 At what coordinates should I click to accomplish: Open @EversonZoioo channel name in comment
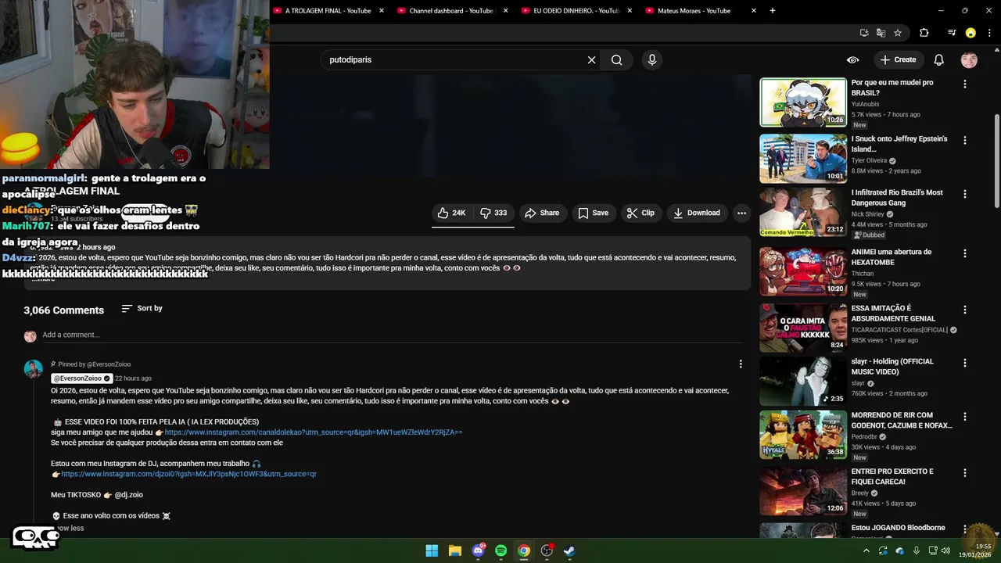82,378
